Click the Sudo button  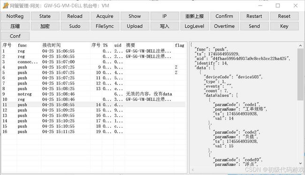pyautogui.click(x=75, y=26)
